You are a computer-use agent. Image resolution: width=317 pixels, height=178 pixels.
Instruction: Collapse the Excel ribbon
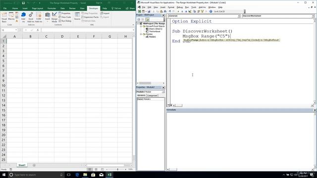coord(133,25)
